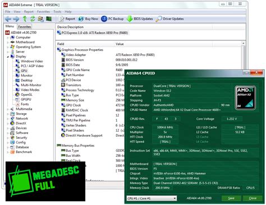Open the File menu
This screenshot has height=205, width=266.
(x=8, y=12)
